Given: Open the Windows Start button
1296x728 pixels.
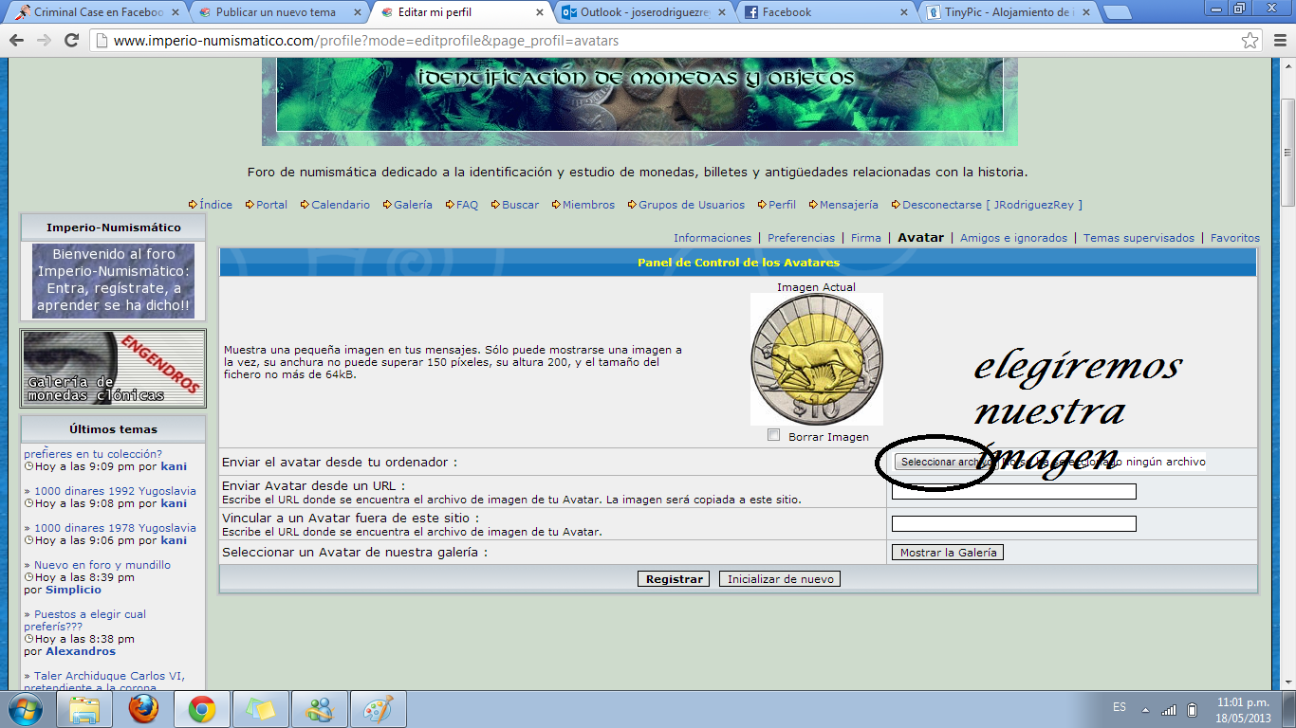Looking at the screenshot, I should pyautogui.click(x=24, y=709).
